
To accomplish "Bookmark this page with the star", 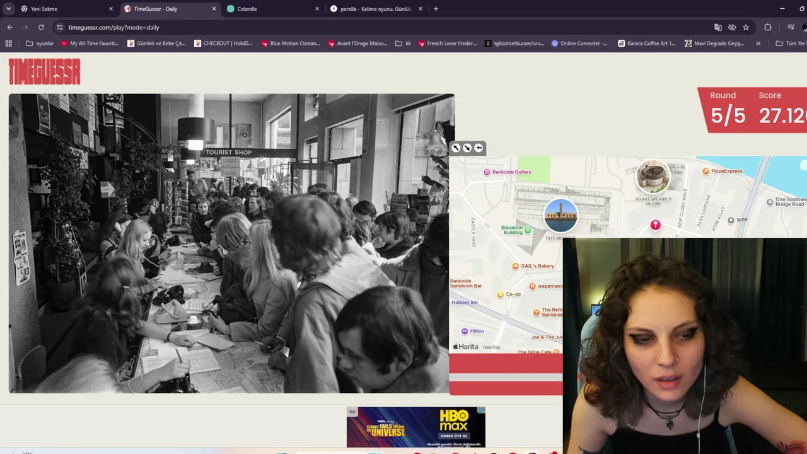I will [746, 27].
